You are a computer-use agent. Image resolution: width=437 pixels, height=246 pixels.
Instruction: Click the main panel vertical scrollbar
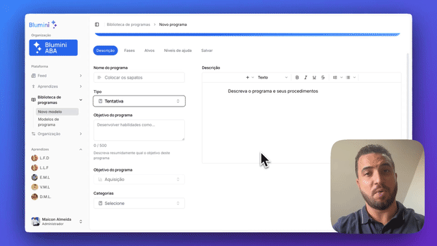[x=408, y=96]
